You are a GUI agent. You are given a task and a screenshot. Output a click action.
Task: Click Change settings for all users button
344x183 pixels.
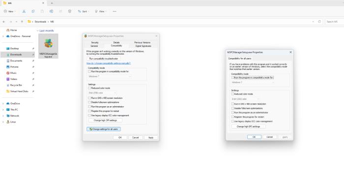click(x=104, y=129)
